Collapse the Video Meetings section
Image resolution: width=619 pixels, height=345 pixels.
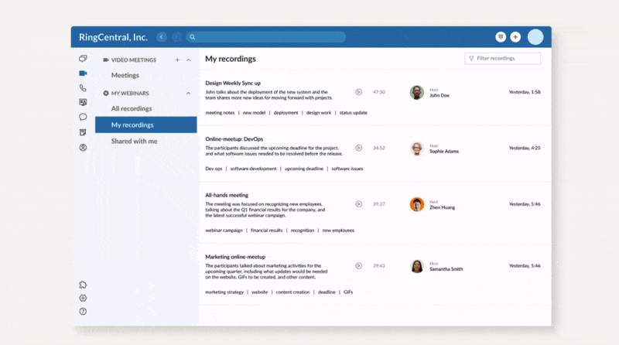pyautogui.click(x=188, y=60)
